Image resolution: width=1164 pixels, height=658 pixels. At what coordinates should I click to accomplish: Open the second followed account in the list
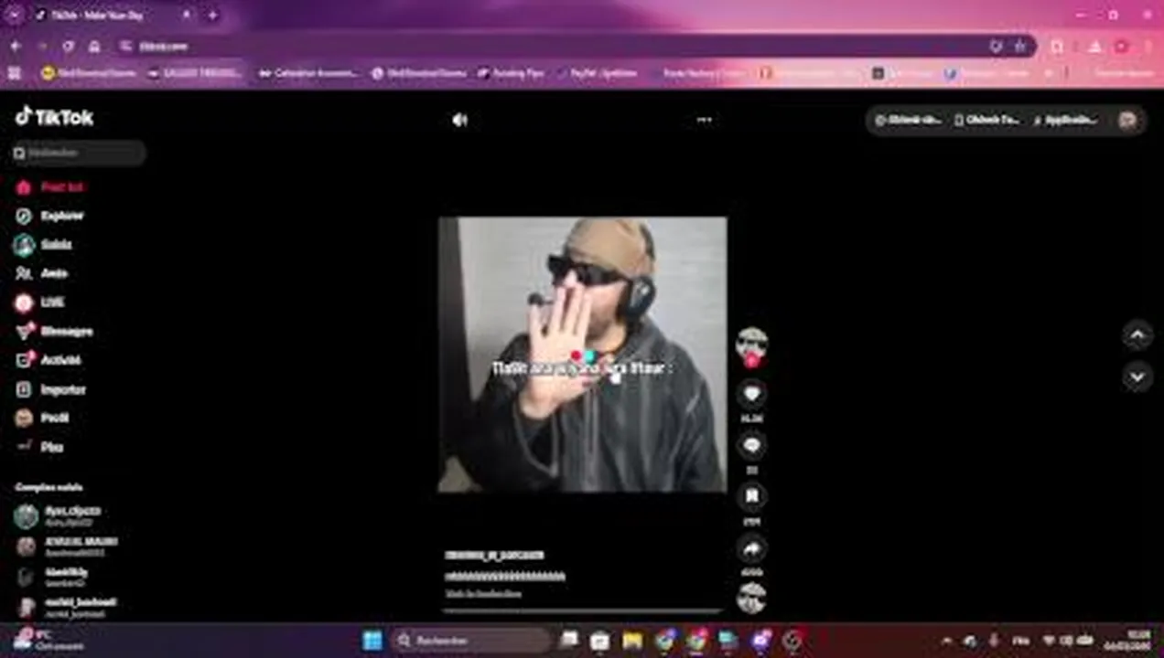click(x=66, y=547)
